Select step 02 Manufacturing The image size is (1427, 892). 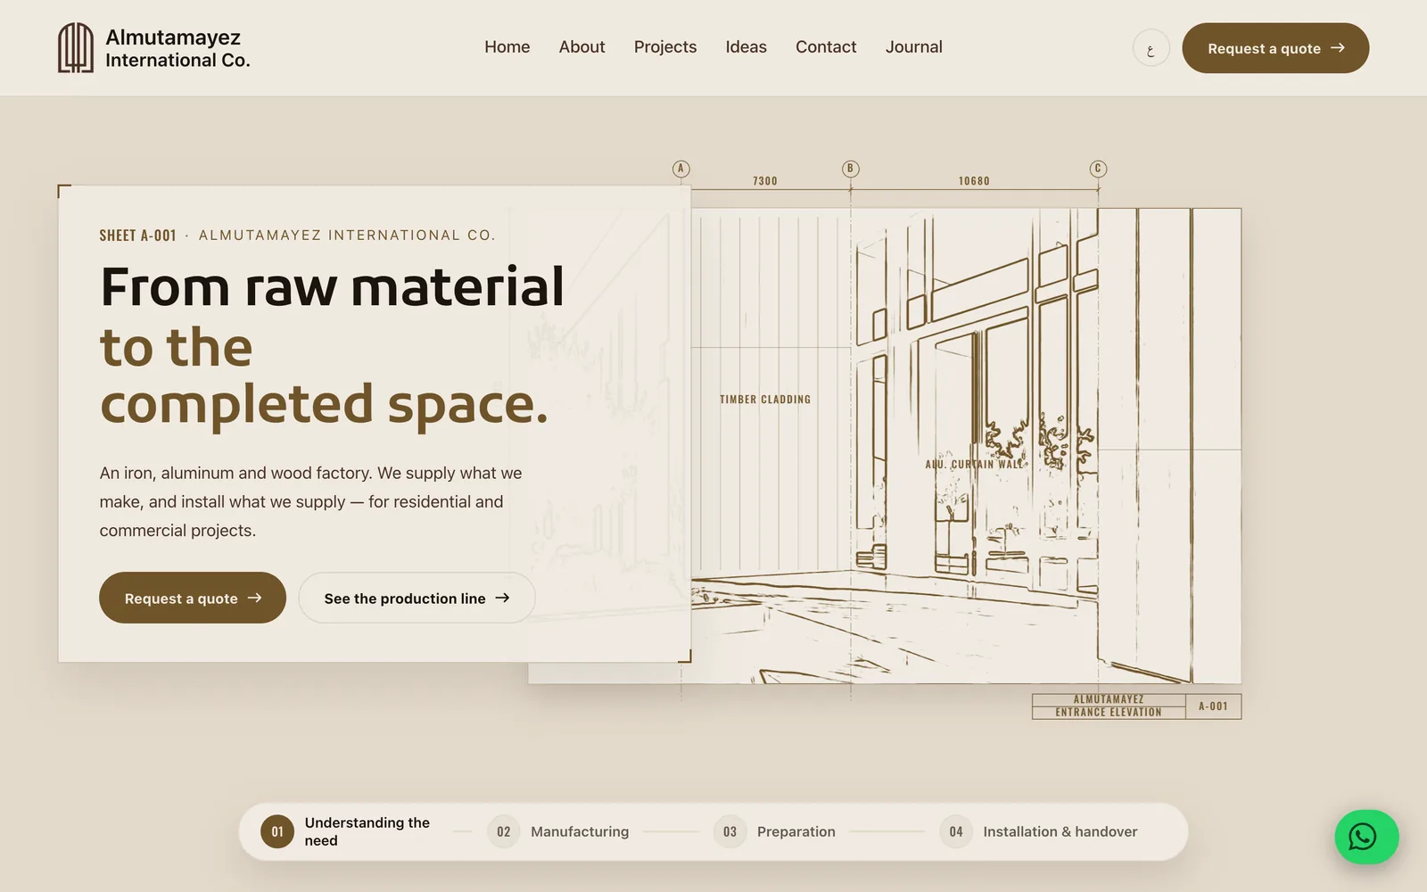tap(558, 831)
